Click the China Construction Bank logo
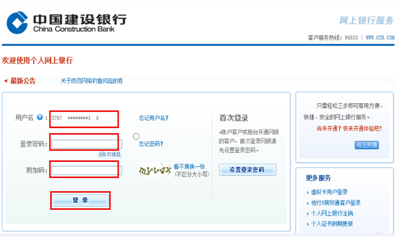The width and height of the screenshot is (395, 241). tap(67, 23)
